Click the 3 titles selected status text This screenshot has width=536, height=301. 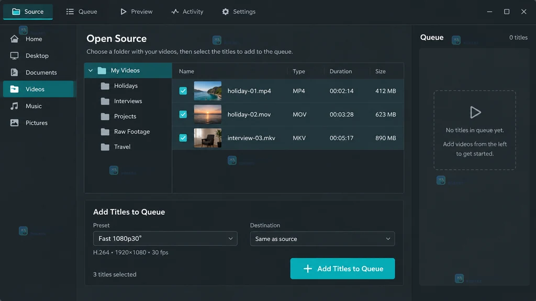115,274
